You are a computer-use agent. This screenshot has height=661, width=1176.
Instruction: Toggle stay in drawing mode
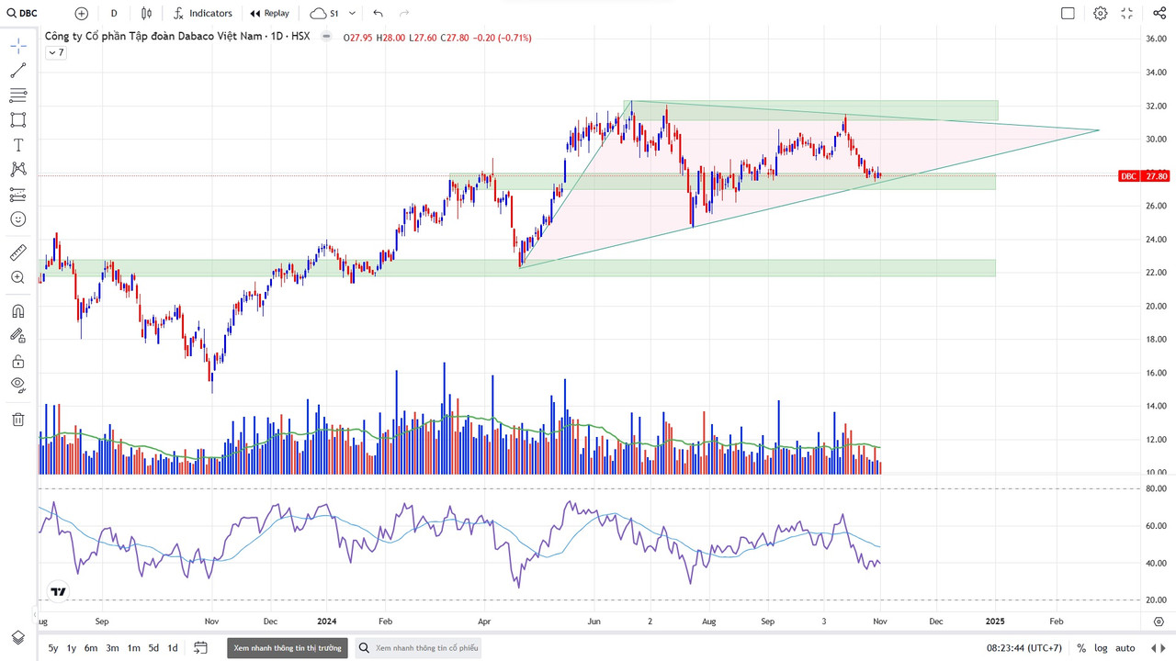coord(18,336)
